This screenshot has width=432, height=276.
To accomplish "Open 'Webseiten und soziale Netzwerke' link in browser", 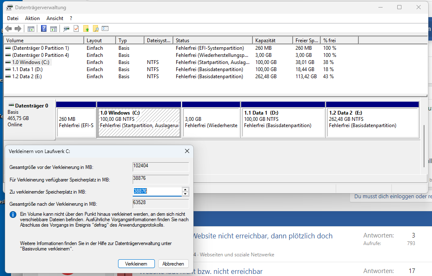I will tap(237, 255).
